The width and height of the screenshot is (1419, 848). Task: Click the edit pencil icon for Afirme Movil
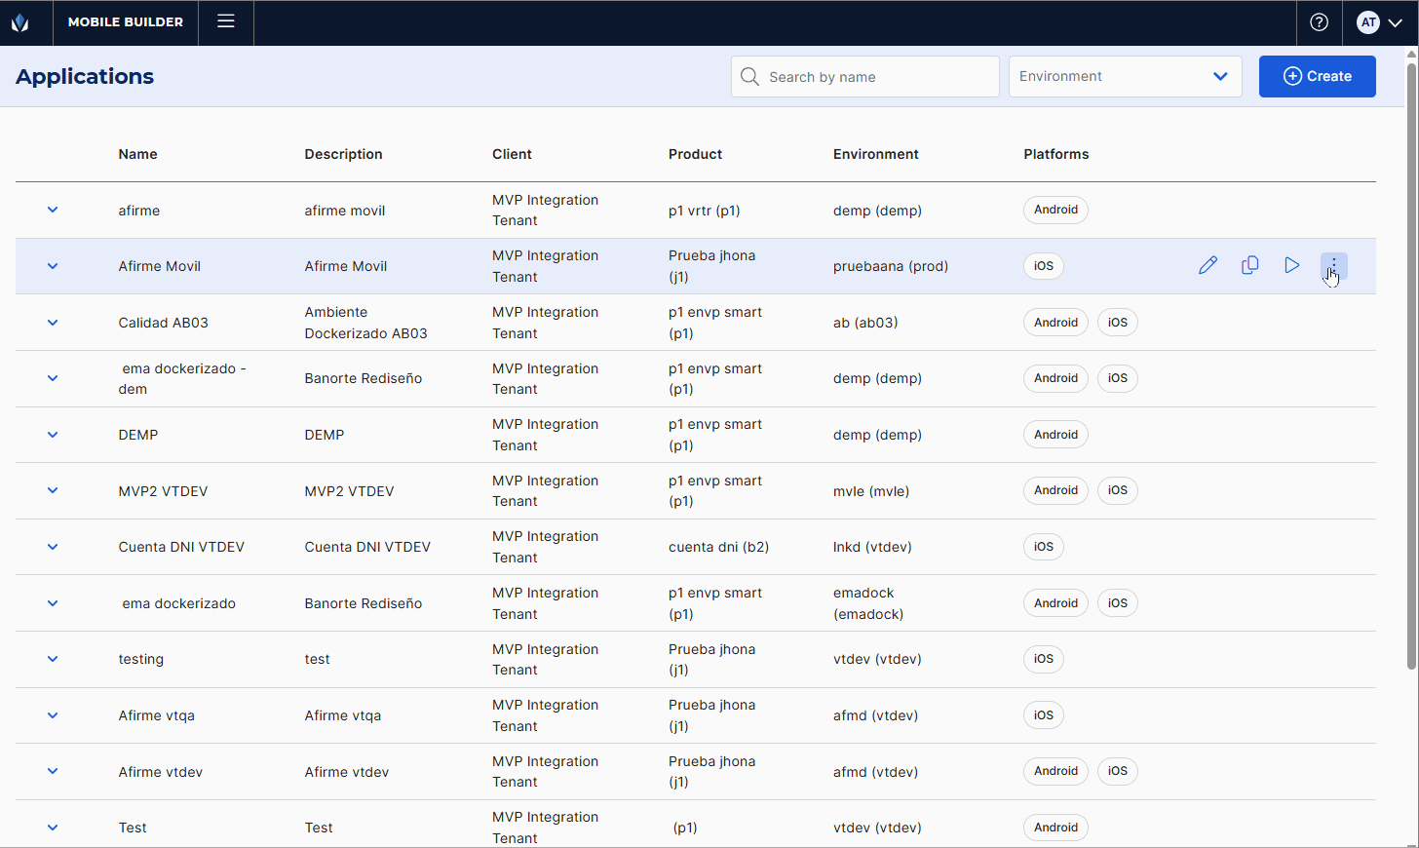[x=1208, y=265]
